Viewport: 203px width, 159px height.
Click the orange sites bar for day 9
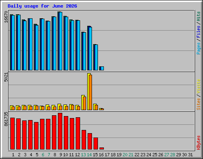pos(61,108)
